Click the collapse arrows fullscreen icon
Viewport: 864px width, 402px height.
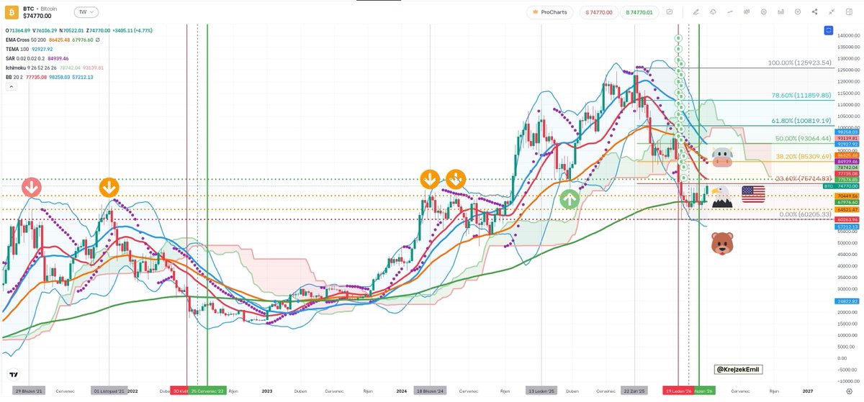pyautogui.click(x=832, y=12)
